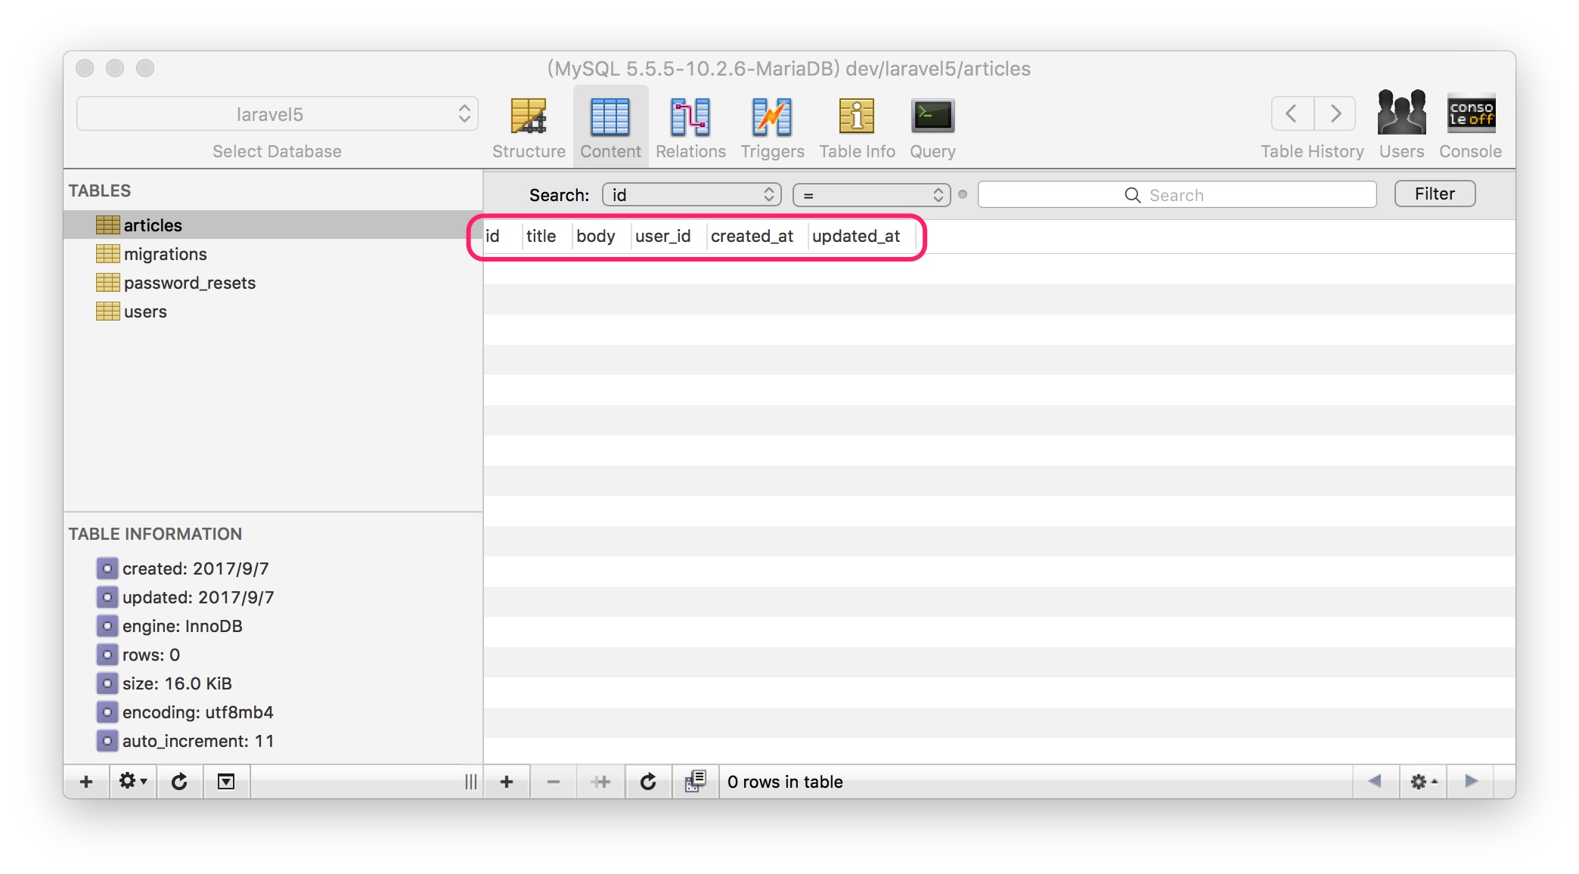Click the Search text field
The image size is (1579, 874).
pos(1177,195)
